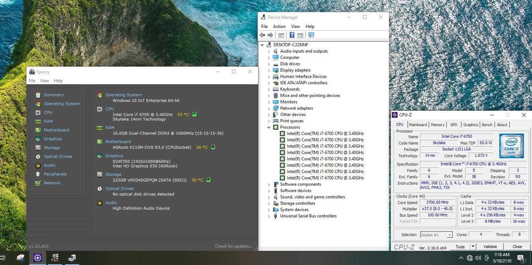532x265 pixels.
Task: Switch to Memory tab in CPU-Z
Action: click(x=437, y=125)
